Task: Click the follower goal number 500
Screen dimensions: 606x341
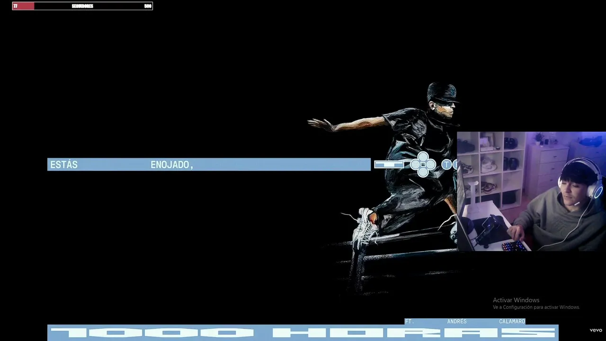Action: (148, 6)
